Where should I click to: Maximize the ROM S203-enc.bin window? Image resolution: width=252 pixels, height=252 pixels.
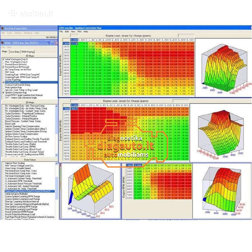pos(53,43)
